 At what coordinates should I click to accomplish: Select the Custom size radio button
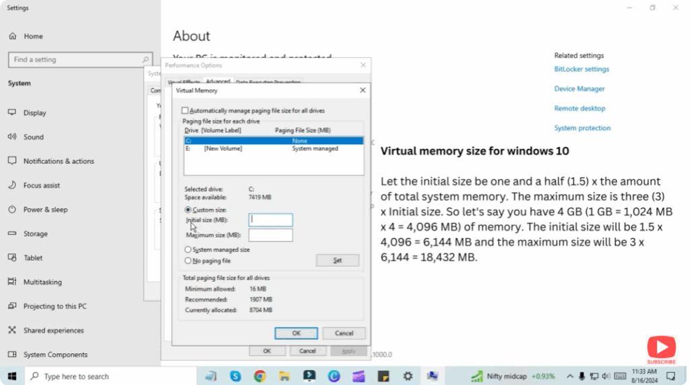189,210
